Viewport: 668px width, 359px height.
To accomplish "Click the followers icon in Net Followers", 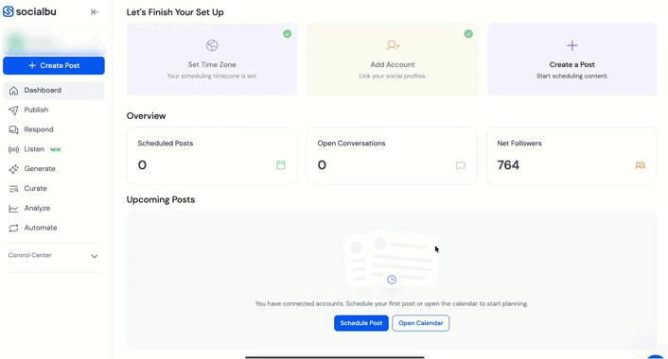I will pos(640,165).
